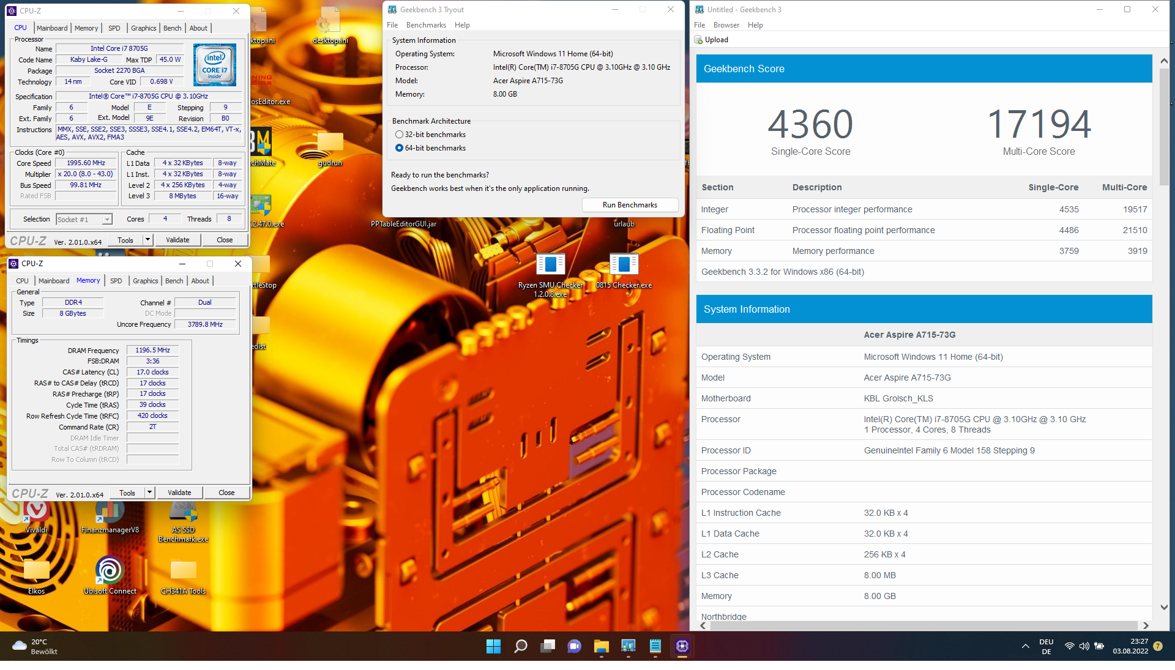Viewport: 1175px width, 670px height.
Task: Open desktop.ini file icon on desktop
Action: [x=330, y=26]
